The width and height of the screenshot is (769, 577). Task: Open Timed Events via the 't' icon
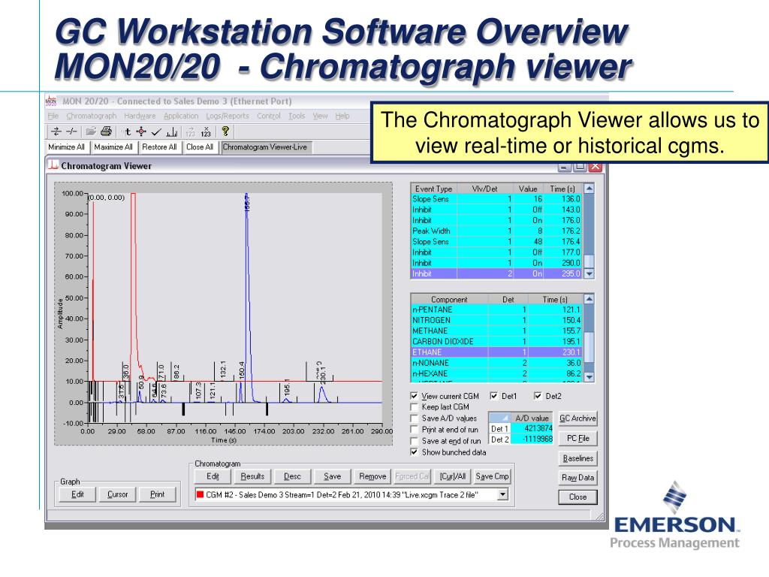click(128, 131)
